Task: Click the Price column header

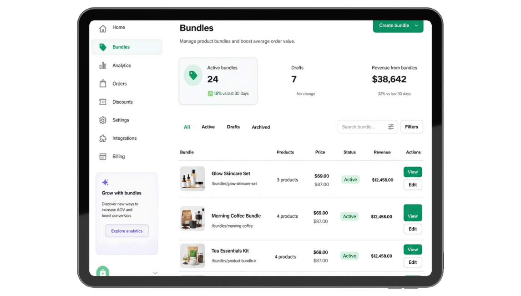Action: pos(320,152)
